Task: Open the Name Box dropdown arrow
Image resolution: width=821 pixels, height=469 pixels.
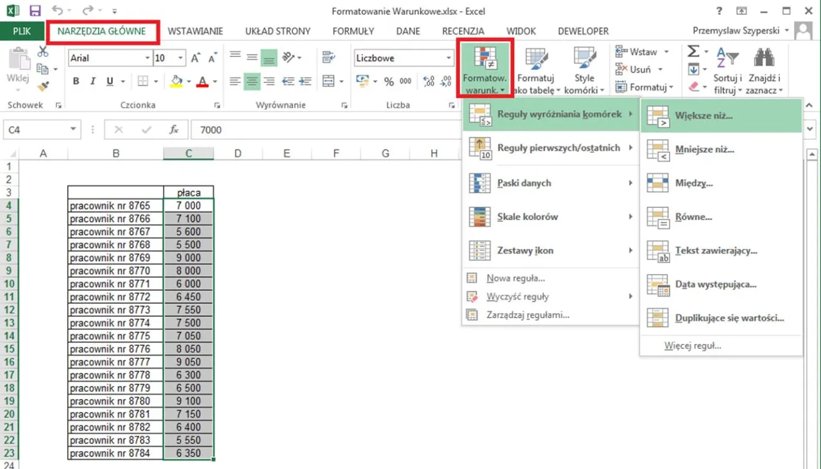Action: (x=72, y=130)
